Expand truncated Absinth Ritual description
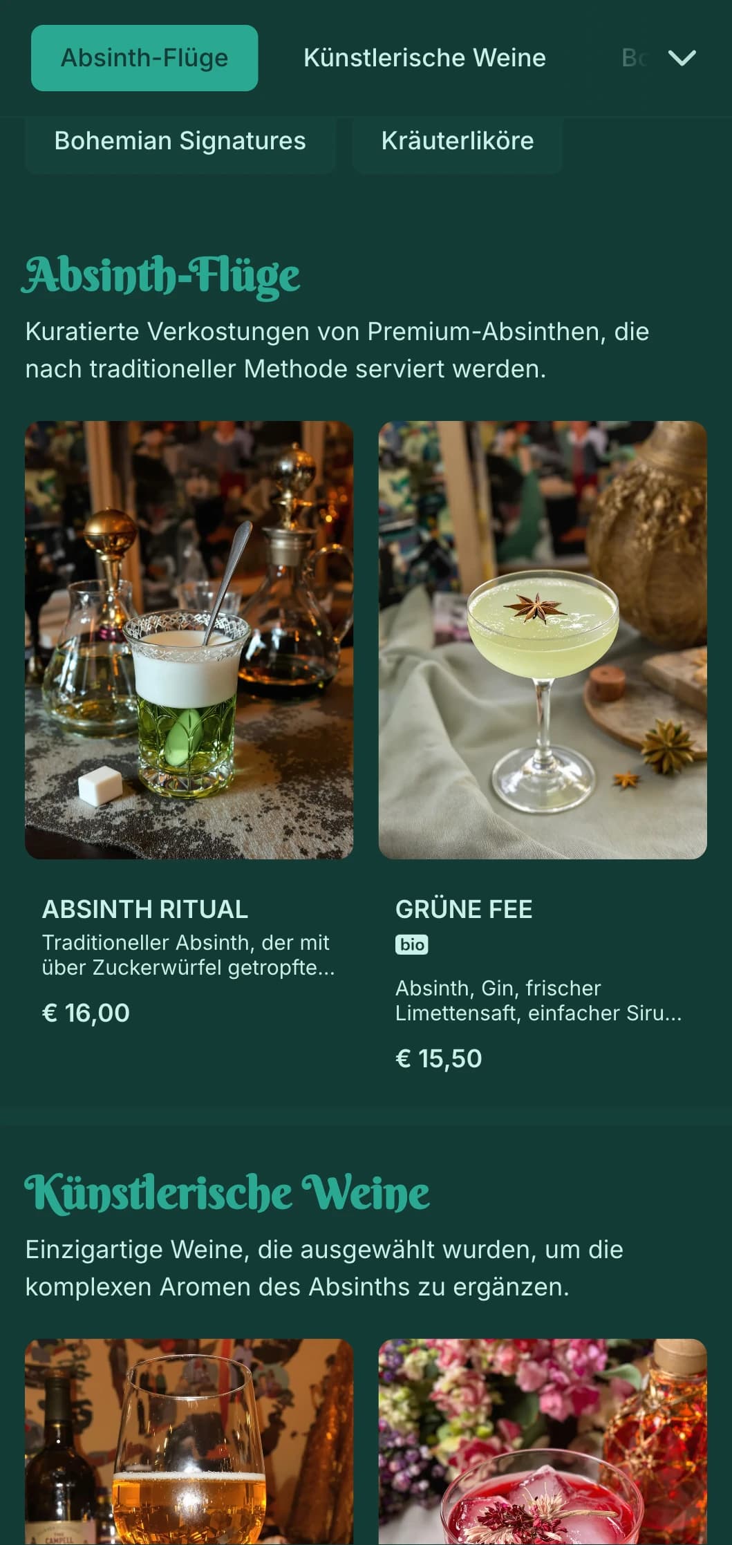 (x=188, y=955)
